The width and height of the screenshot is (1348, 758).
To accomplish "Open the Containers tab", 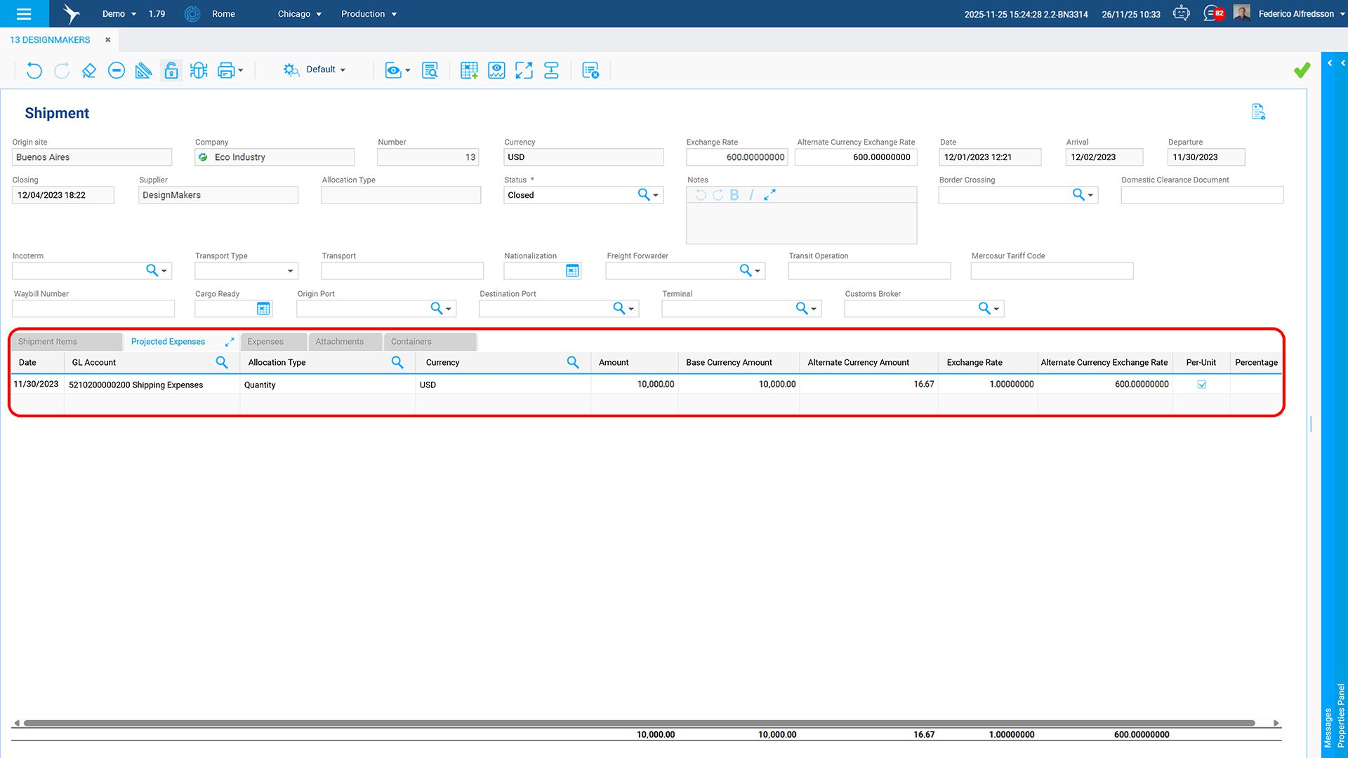I will coord(411,342).
